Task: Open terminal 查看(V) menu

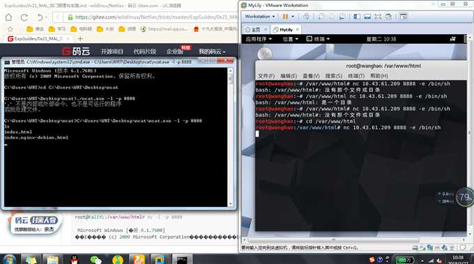Action: [x=311, y=76]
